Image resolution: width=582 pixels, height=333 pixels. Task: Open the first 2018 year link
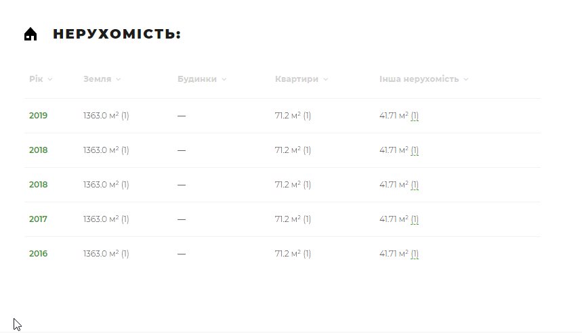(38, 150)
